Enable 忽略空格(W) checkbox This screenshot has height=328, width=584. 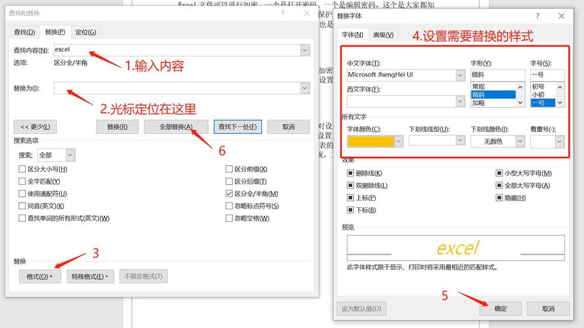click(229, 218)
